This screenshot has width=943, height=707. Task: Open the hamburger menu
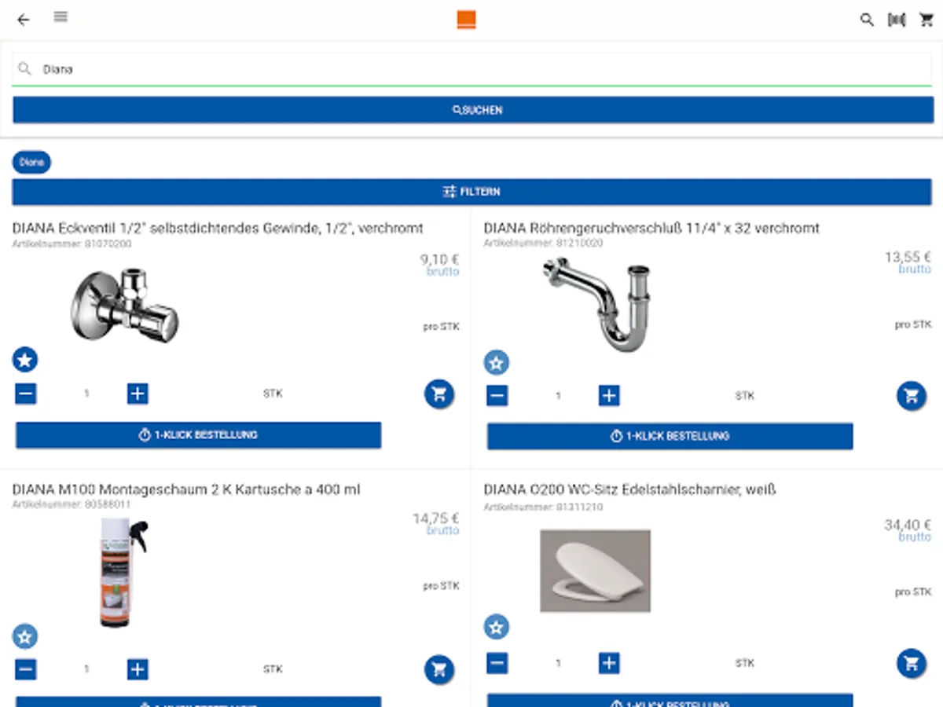[61, 16]
